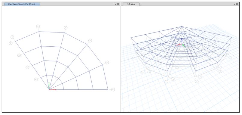Select grid bubble 4 in plan view
The width and height of the screenshot is (242, 115).
(90, 41)
